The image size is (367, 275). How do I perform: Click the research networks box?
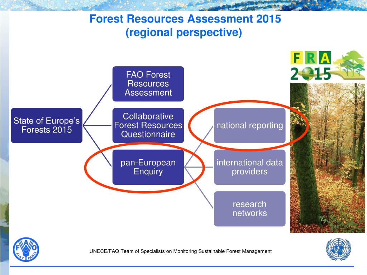pos(250,209)
